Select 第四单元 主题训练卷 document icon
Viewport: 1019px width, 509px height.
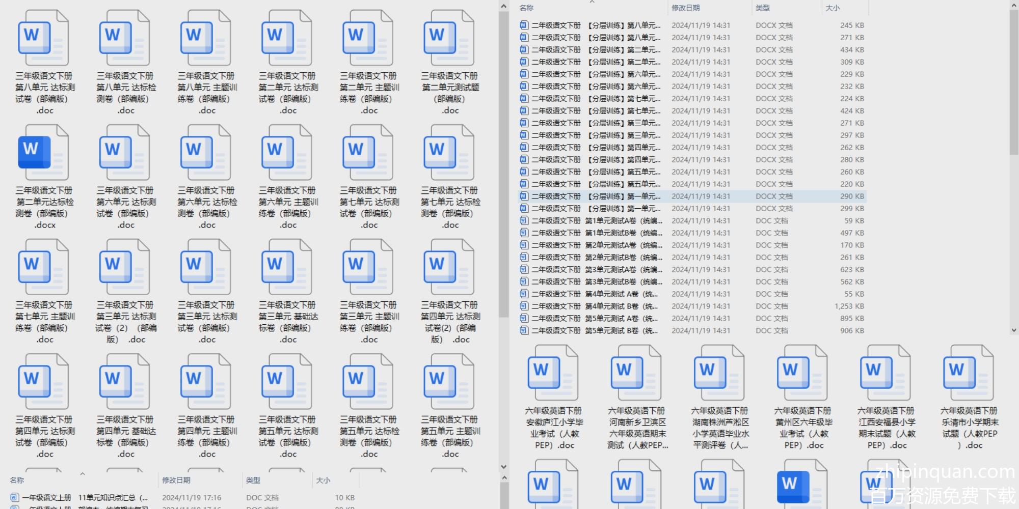pos(206,382)
